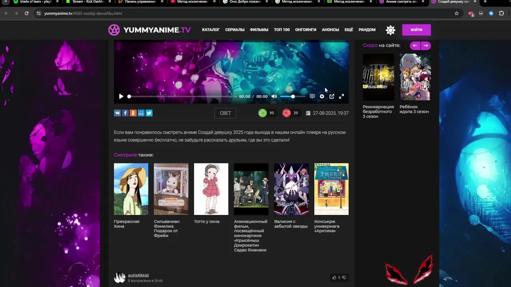This screenshot has width=511, height=287.
Task: Dislike with the red thumbs down
Action: [287, 113]
